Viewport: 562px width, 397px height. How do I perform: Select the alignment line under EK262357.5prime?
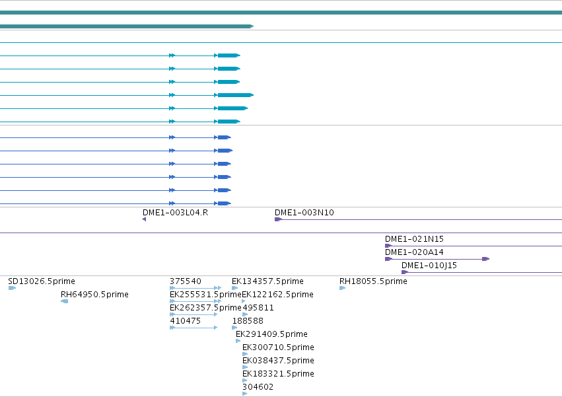[193, 314]
